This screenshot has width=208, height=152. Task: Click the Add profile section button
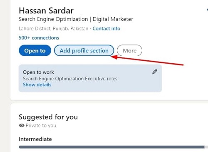84,50
